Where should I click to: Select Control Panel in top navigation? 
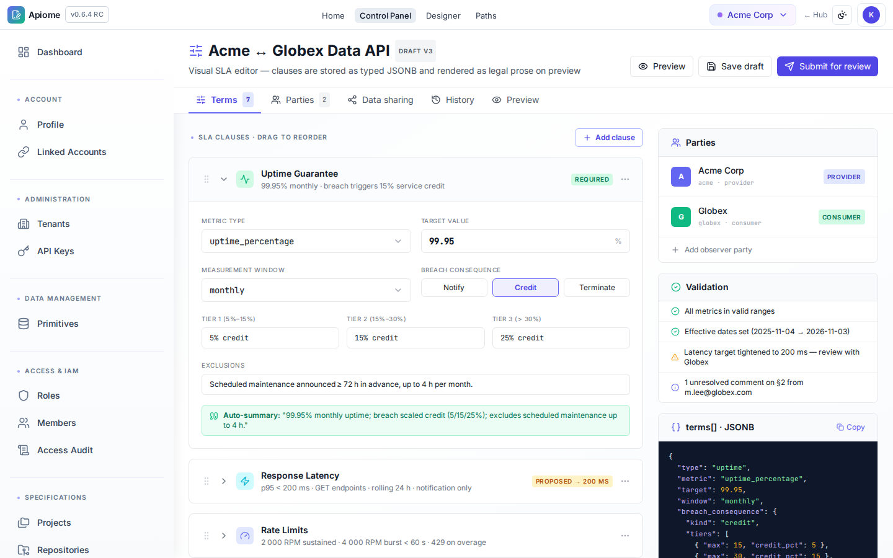coord(385,15)
